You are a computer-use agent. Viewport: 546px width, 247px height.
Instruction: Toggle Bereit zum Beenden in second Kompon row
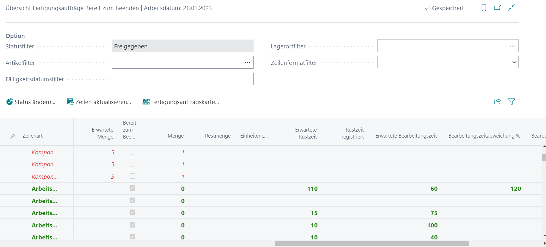coord(132,164)
